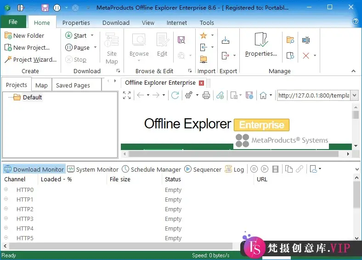Click the stop circle icon in monitor toolbar
The width and height of the screenshot is (362, 260).
tap(254, 169)
